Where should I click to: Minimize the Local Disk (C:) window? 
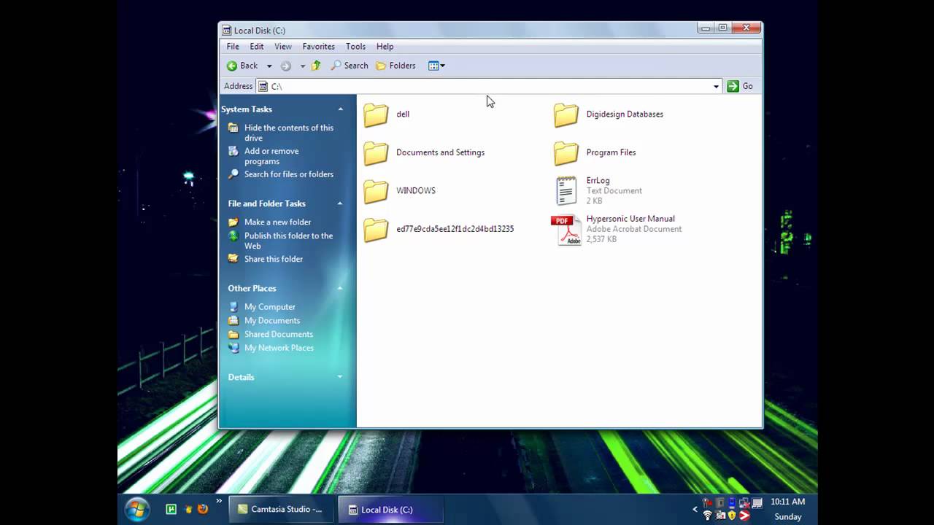(x=705, y=28)
